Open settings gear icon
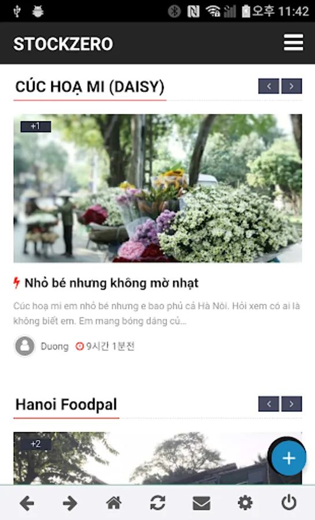 pos(245,503)
